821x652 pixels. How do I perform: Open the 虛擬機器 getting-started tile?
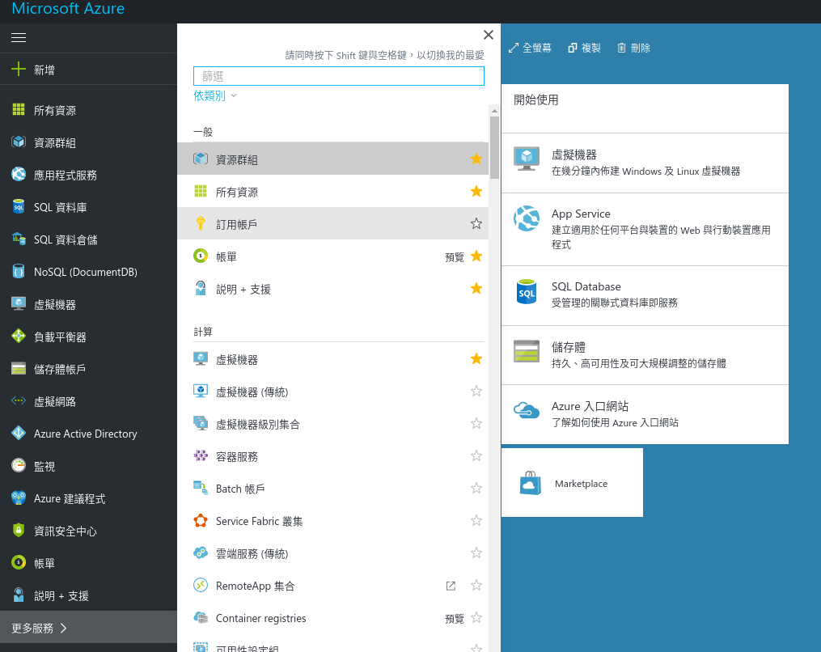pyautogui.click(x=645, y=163)
